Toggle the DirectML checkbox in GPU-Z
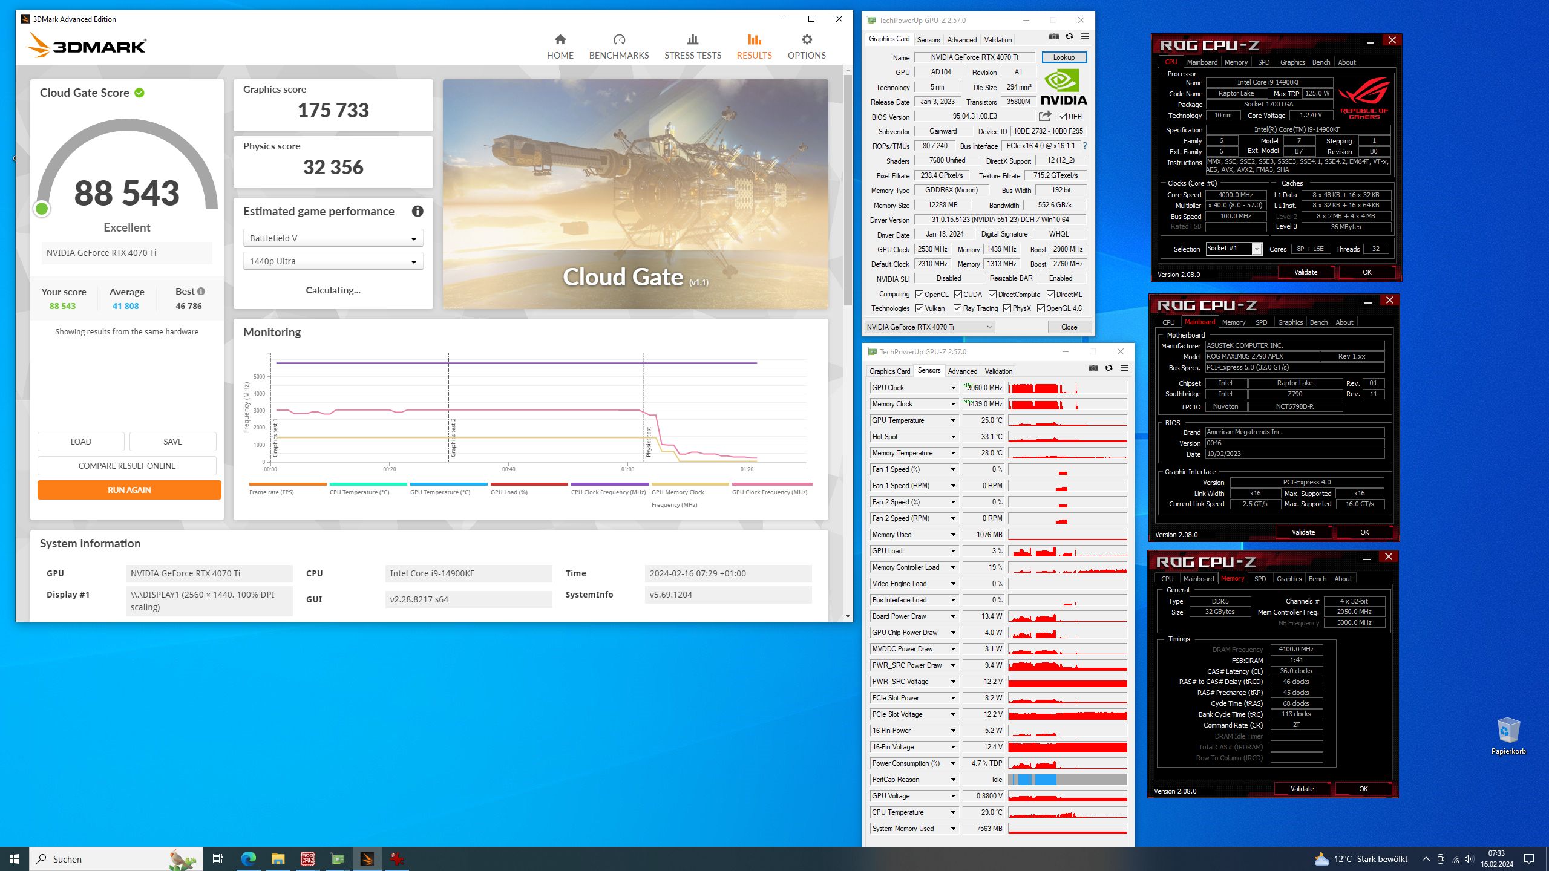1549x871 pixels. tap(1050, 295)
